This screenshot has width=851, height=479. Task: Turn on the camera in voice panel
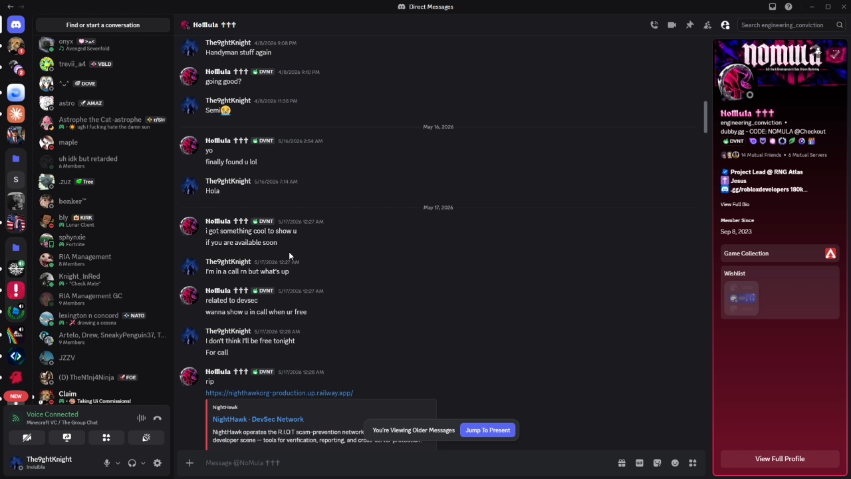pyautogui.click(x=27, y=438)
